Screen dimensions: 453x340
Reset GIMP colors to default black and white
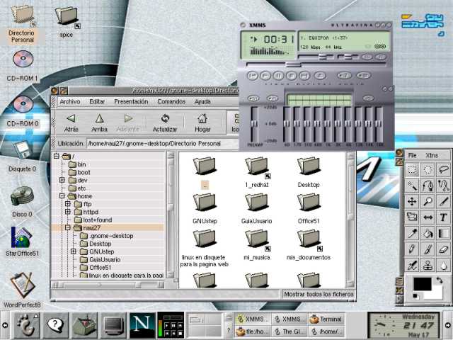point(415,297)
